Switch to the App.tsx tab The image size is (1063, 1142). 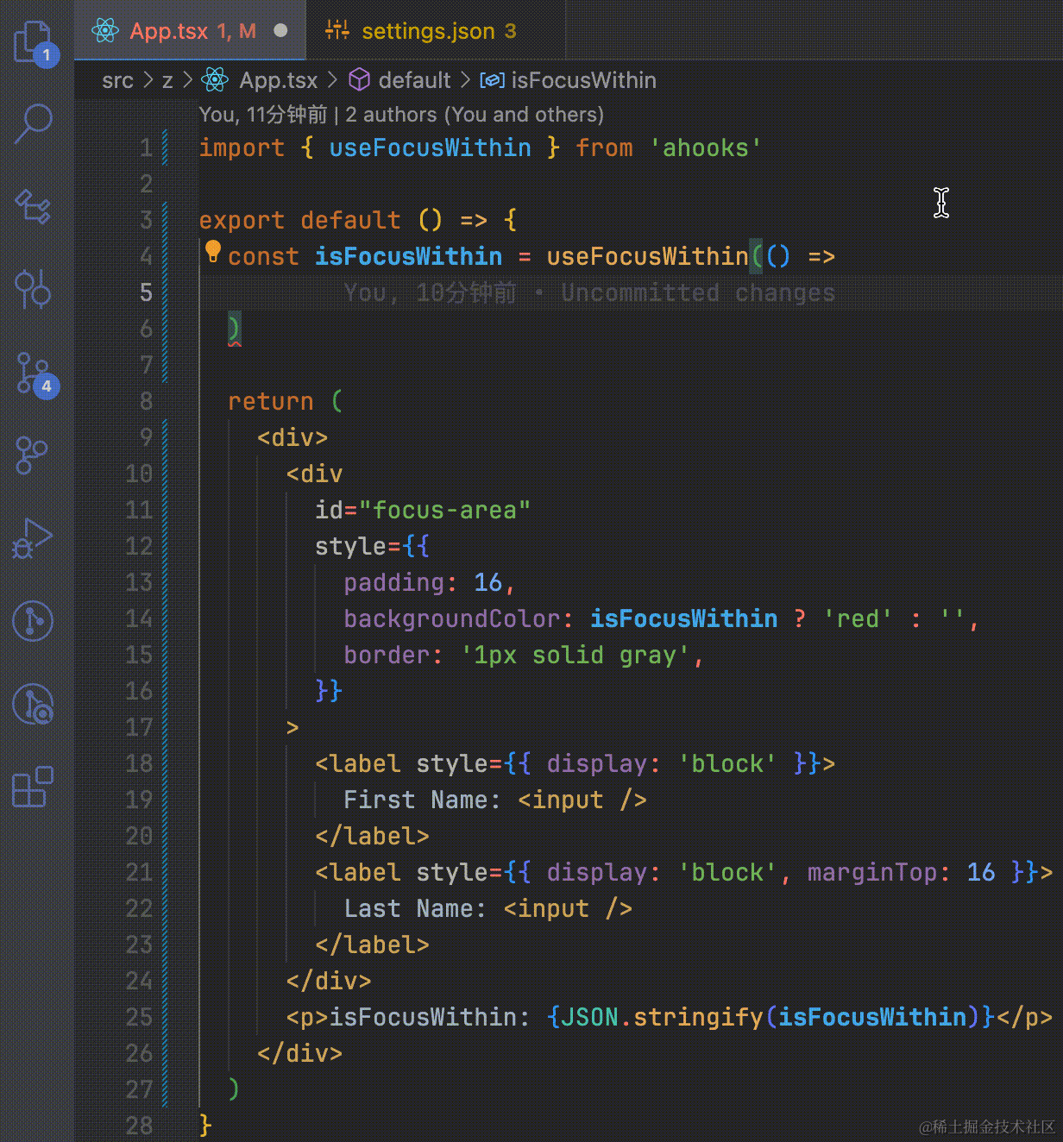pos(191,31)
